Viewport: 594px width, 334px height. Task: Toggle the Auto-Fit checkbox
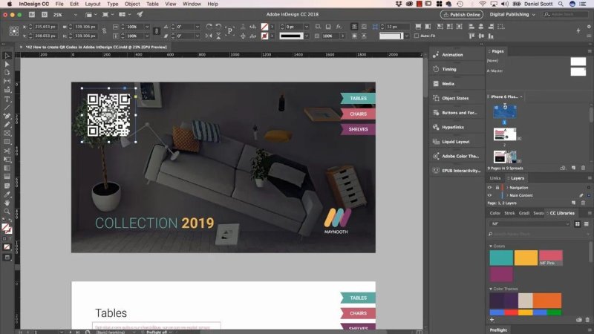pos(417,36)
